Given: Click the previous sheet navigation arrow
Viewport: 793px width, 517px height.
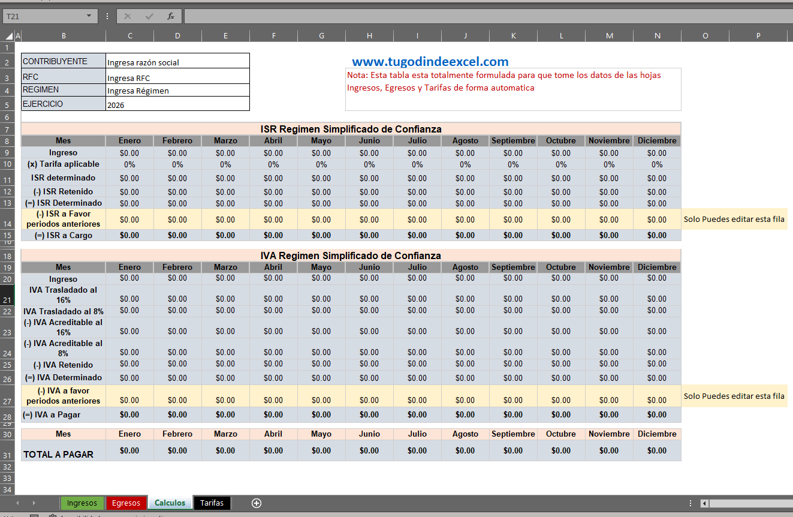Looking at the screenshot, I should 17,503.
